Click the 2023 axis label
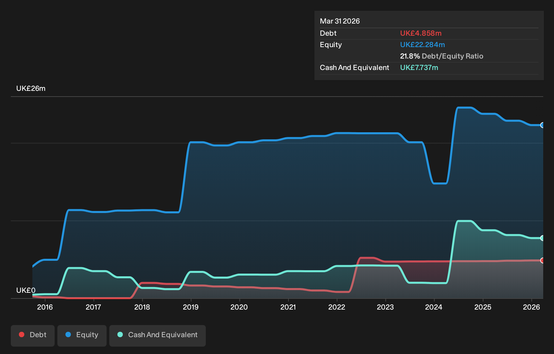554x354 pixels. [385, 307]
